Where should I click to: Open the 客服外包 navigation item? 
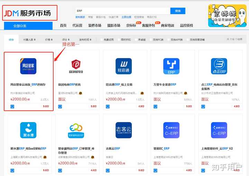pyautogui.click(x=148, y=26)
